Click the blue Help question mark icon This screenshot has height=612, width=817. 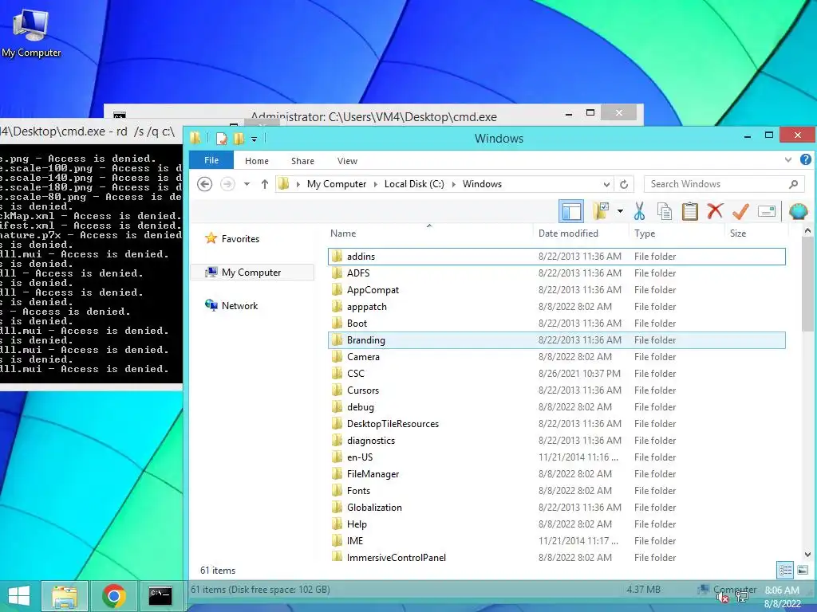tap(806, 159)
